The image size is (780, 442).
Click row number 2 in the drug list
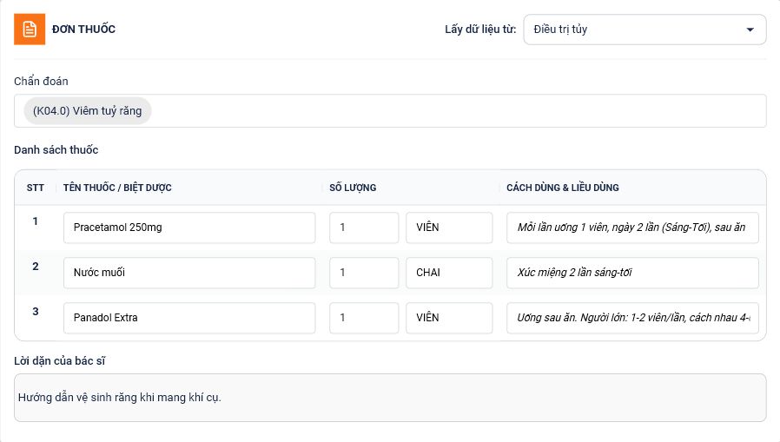tap(36, 267)
